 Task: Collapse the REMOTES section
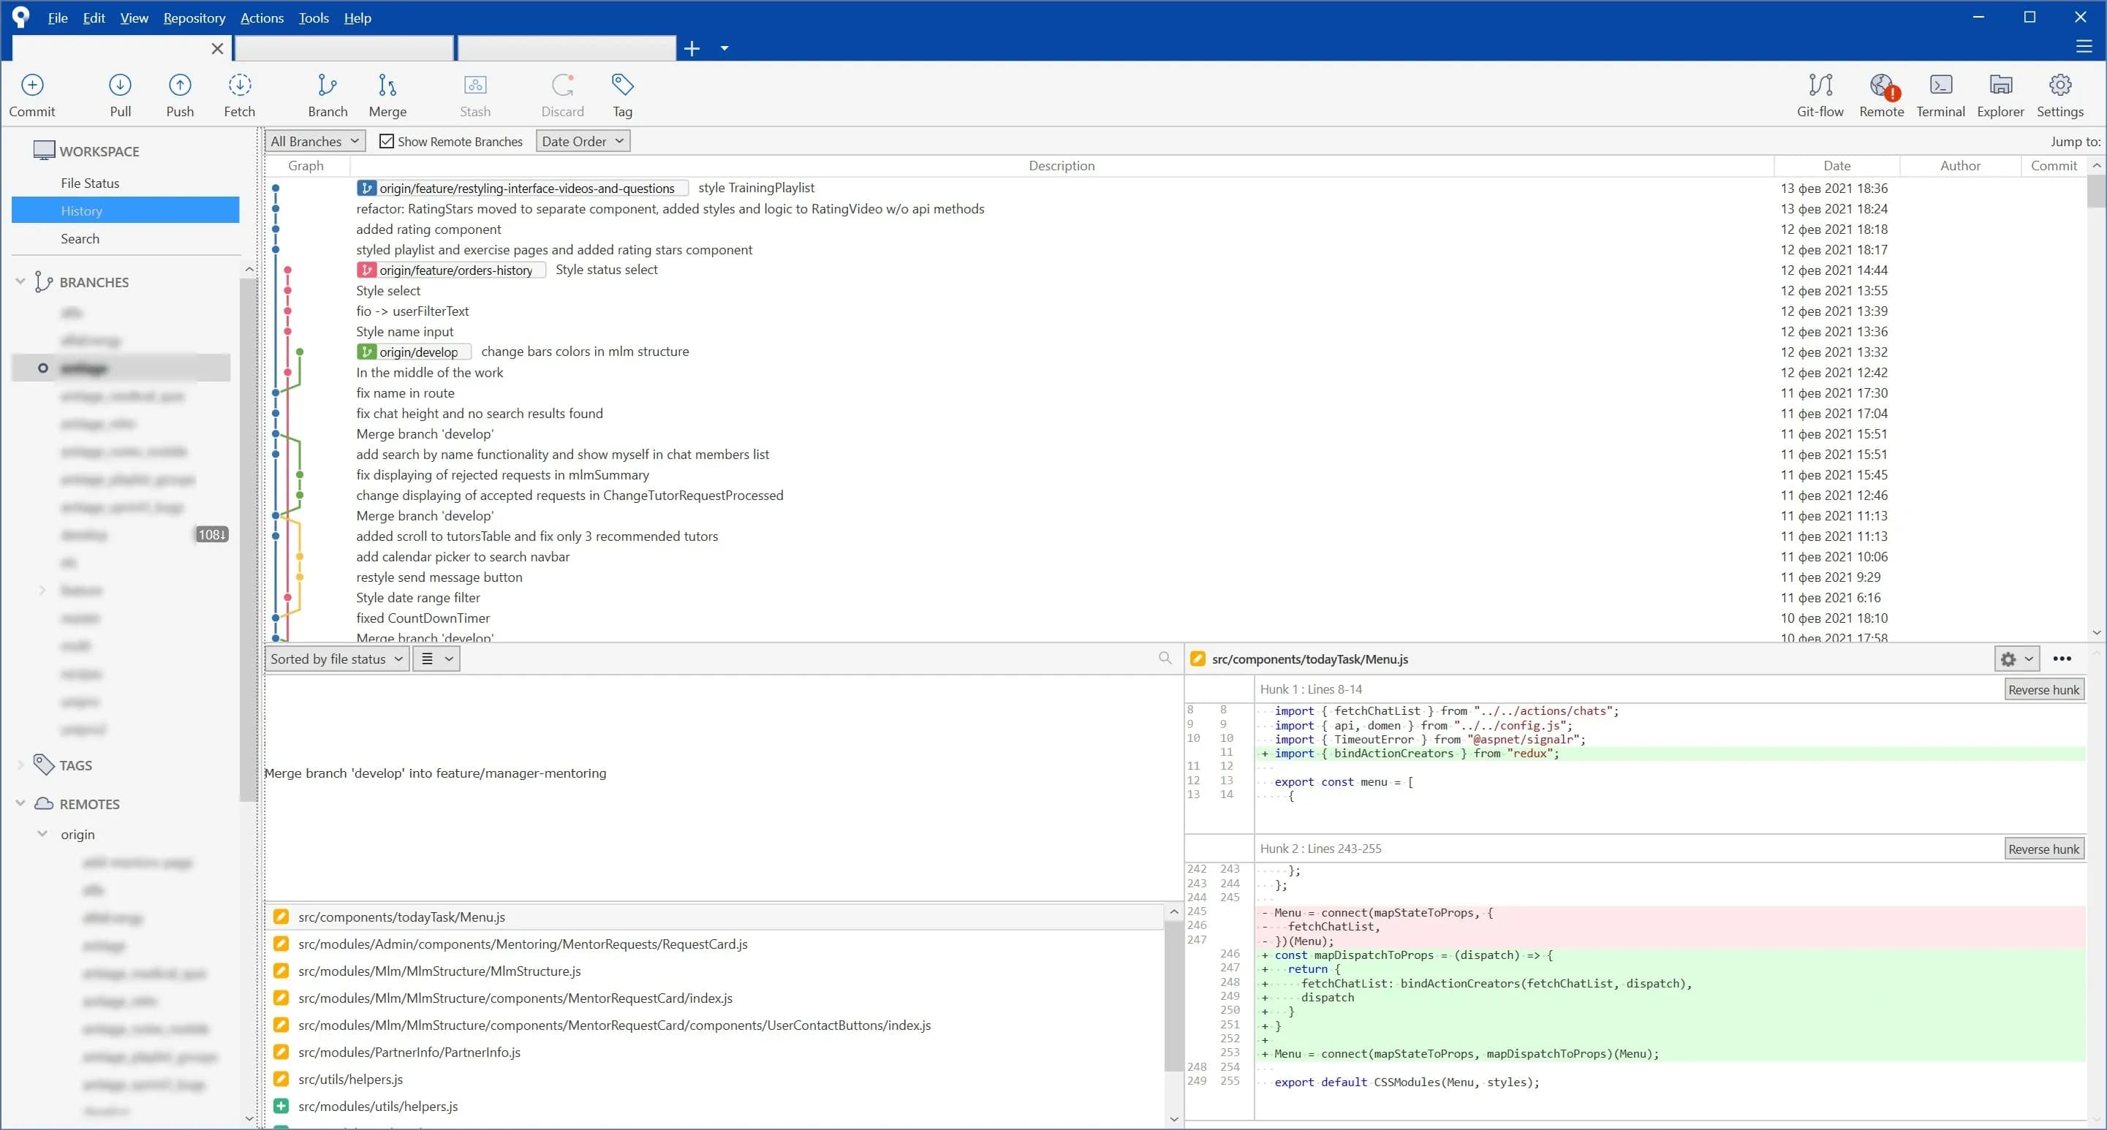click(x=20, y=803)
